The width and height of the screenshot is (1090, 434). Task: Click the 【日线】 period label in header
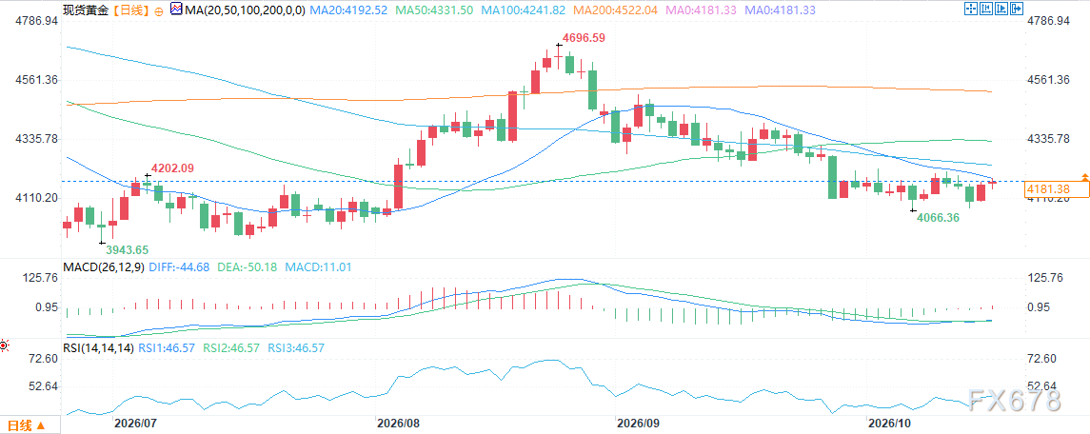(131, 10)
